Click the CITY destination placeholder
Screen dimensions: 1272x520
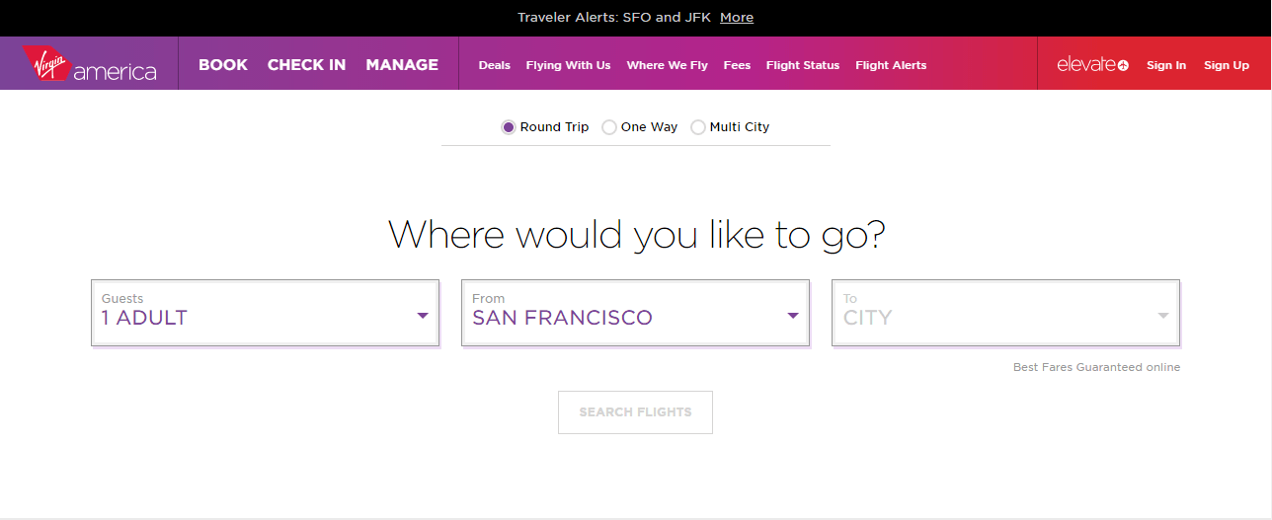tap(867, 318)
